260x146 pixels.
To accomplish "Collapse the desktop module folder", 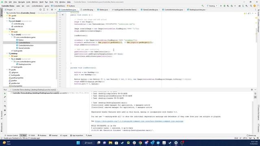I will 7,54.
